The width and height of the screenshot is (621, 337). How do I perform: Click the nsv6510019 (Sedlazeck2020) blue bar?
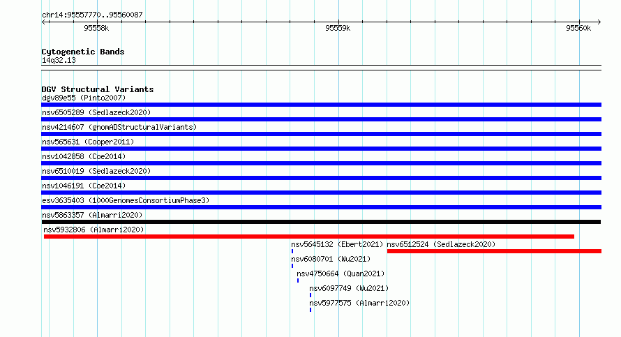(x=321, y=178)
